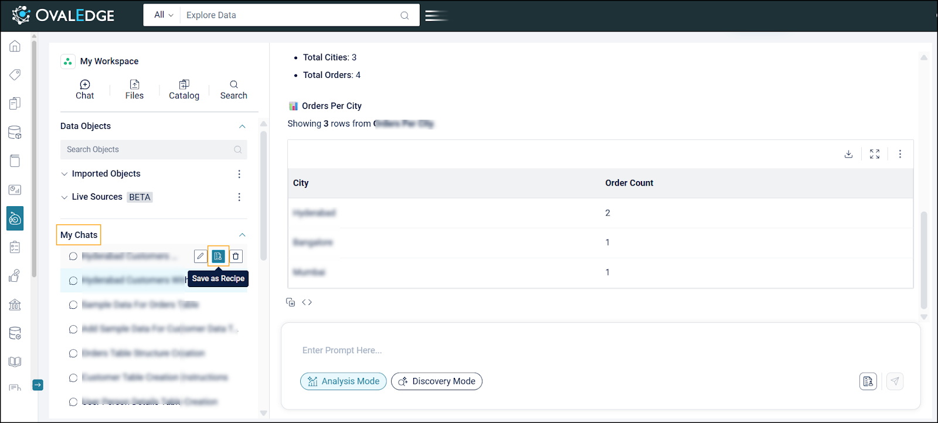Image resolution: width=938 pixels, height=423 pixels.
Task: Click the pencil edit chat icon
Action: [x=200, y=256]
